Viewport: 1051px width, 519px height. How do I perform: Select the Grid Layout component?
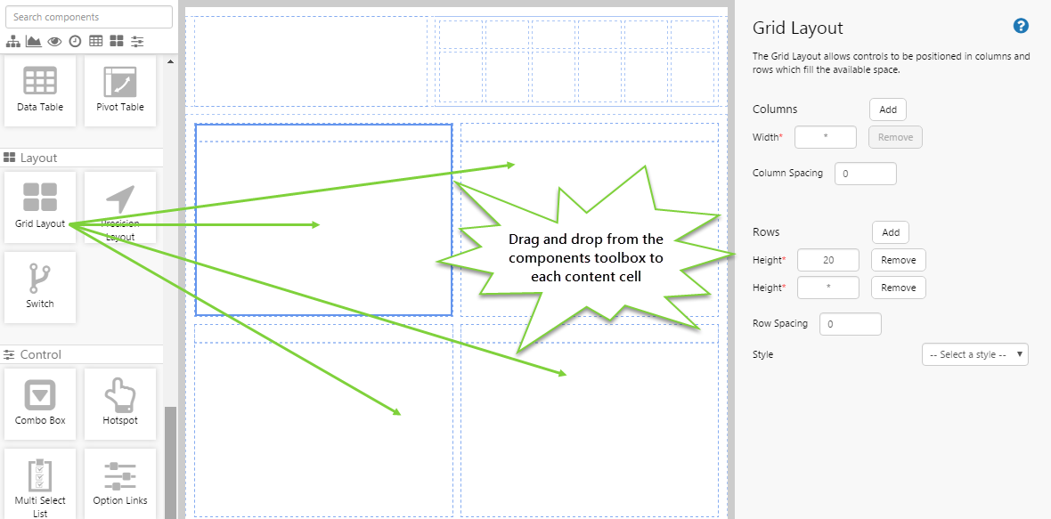tap(40, 207)
